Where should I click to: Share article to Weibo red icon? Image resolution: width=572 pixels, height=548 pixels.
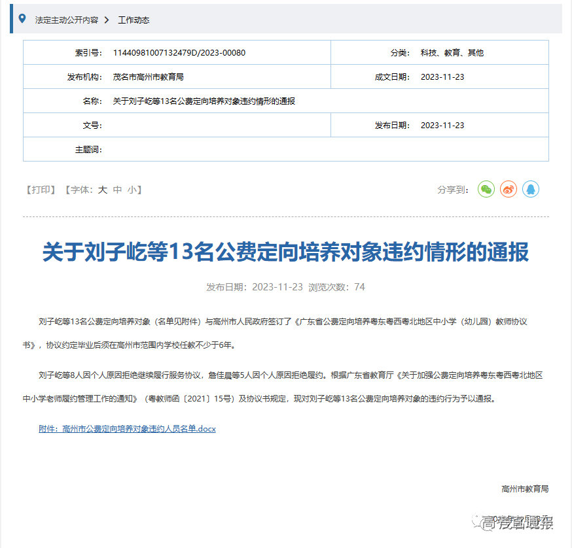pos(509,188)
